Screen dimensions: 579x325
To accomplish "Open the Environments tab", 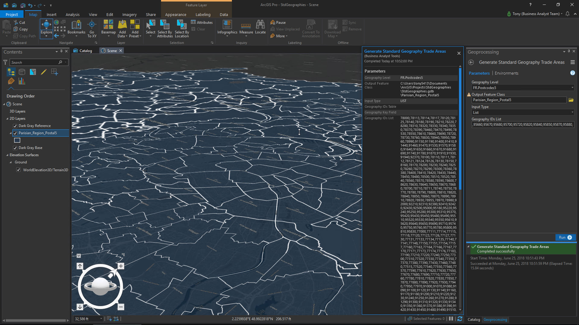I will coord(506,73).
